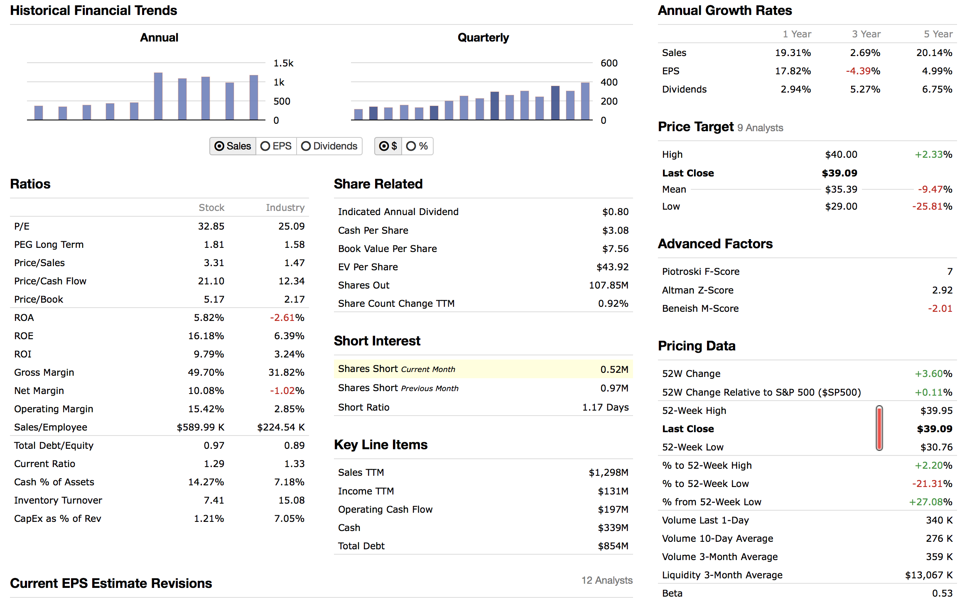Click the Industry column header
The width and height of the screenshot is (972, 602).
pos(285,208)
